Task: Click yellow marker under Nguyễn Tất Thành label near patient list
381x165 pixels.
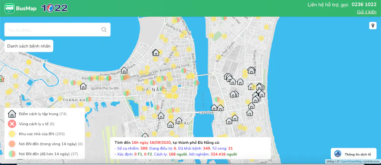Action: [x=29, y=62]
